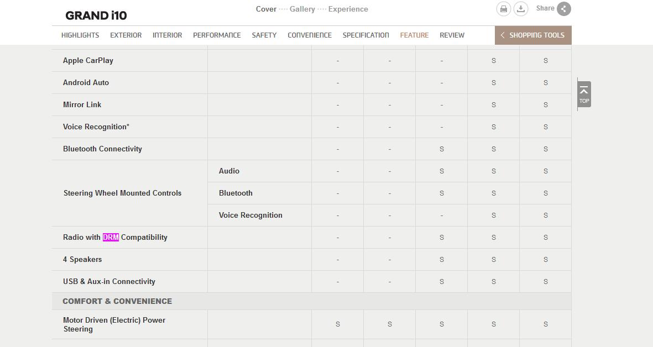Click the Voice Recognition* row label
Viewport: 653px width, 347px height.
pyautogui.click(x=96, y=127)
